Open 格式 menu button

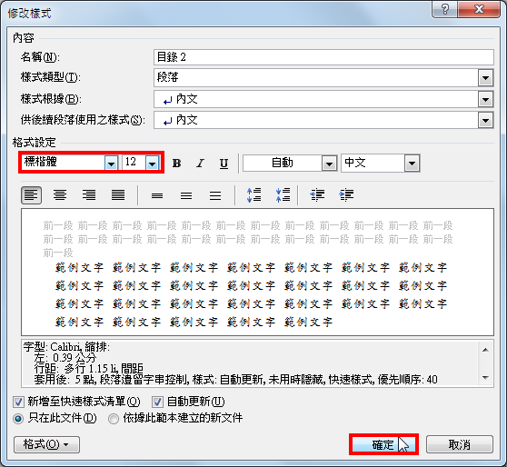click(x=46, y=444)
